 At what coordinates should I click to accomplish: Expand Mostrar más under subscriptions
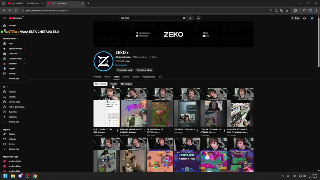pyautogui.click(x=14, y=79)
